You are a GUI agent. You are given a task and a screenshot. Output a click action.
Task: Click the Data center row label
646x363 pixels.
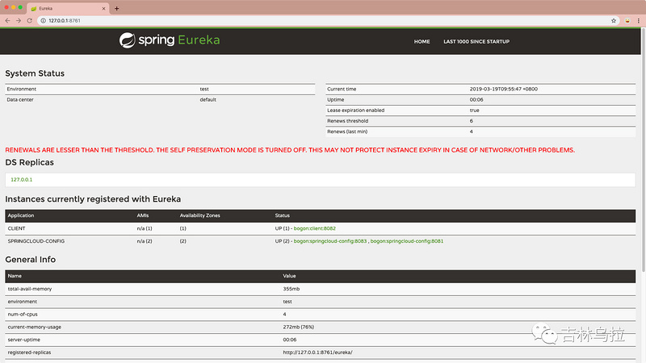pyautogui.click(x=20, y=99)
